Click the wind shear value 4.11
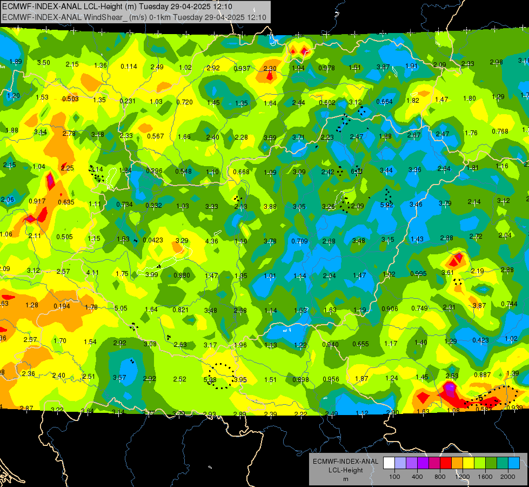529x487 pixels. pos(93,272)
